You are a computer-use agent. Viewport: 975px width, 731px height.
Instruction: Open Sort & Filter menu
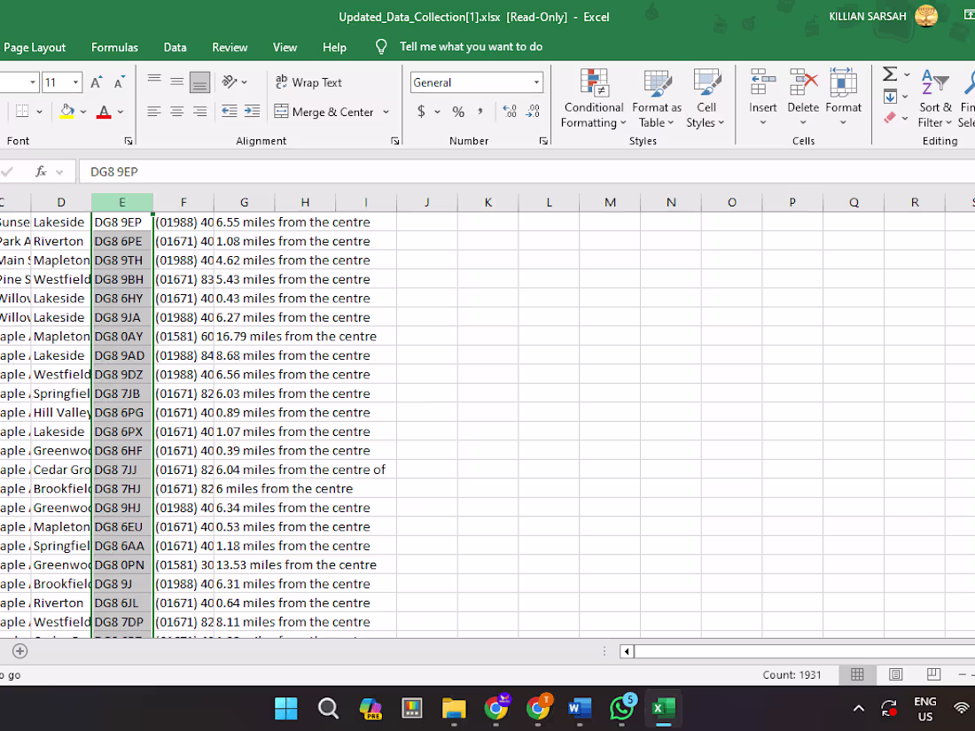934,98
